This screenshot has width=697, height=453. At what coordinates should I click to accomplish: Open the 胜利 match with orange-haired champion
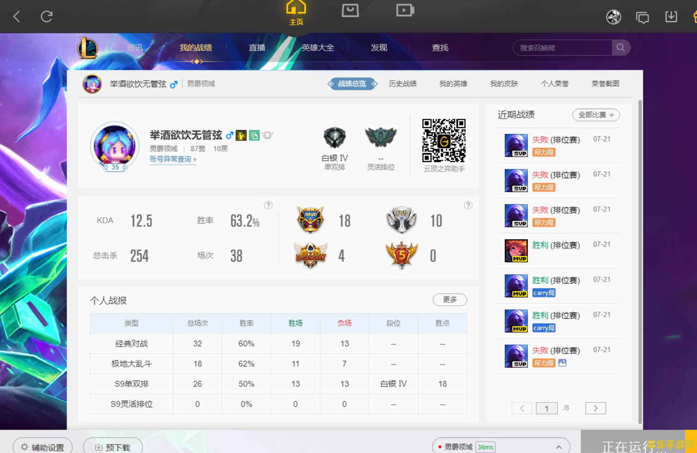pyautogui.click(x=559, y=251)
